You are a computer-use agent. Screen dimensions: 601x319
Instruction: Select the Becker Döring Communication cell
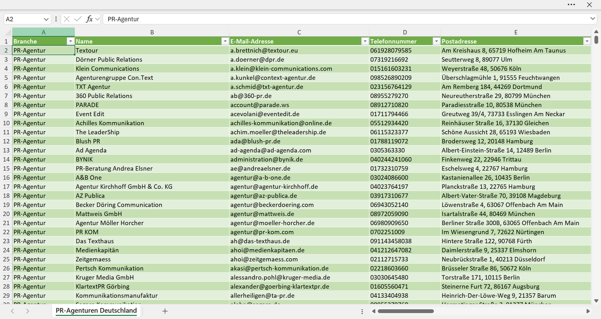point(152,205)
